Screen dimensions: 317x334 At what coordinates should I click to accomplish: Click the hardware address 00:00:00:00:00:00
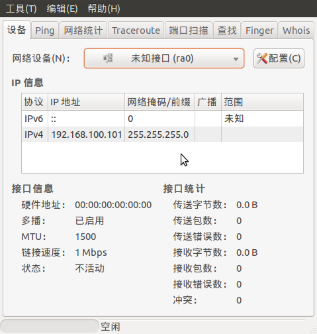[113, 205]
